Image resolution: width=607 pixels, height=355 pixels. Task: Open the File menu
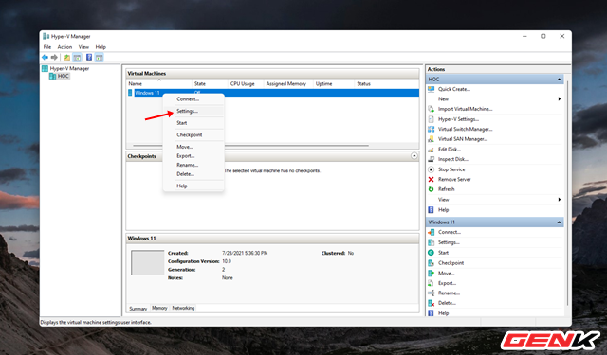point(47,47)
